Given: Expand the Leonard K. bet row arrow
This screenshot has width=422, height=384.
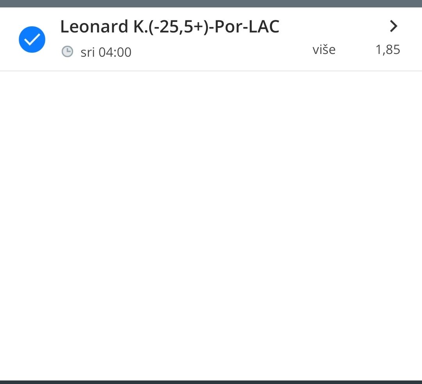Looking at the screenshot, I should [x=393, y=26].
